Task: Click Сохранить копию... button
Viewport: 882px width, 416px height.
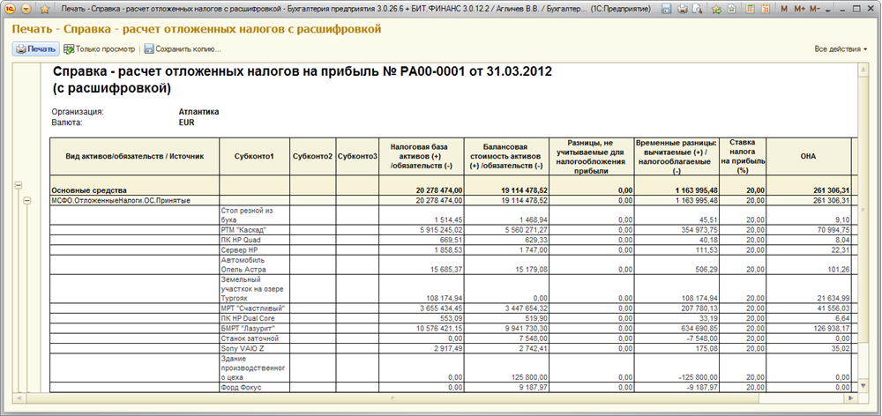Action: click(x=182, y=48)
